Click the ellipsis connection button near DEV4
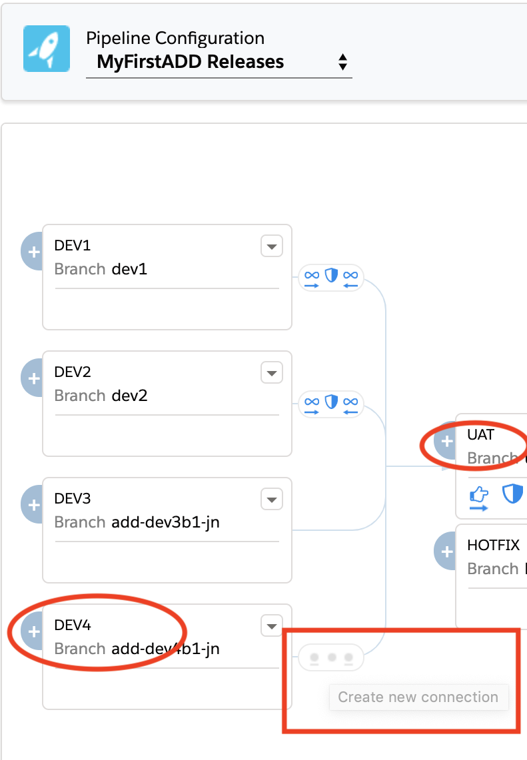The image size is (527, 760). pyautogui.click(x=331, y=657)
